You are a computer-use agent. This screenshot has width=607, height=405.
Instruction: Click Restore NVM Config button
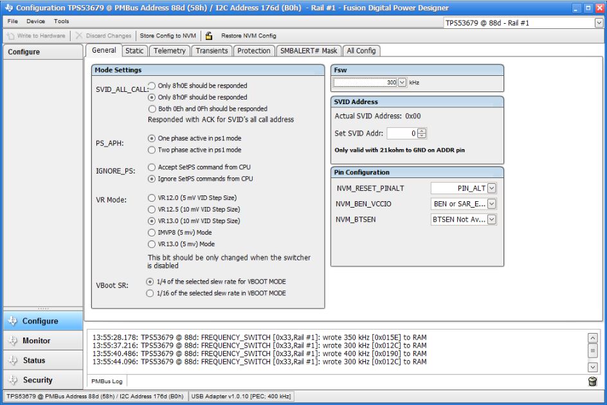(x=249, y=35)
